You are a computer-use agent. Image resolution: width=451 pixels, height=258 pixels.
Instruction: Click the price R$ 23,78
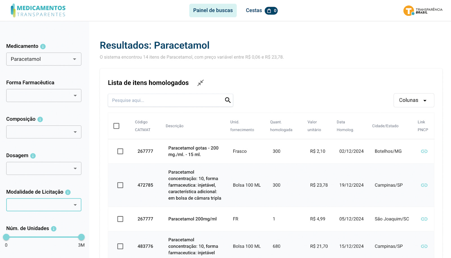[x=319, y=185]
